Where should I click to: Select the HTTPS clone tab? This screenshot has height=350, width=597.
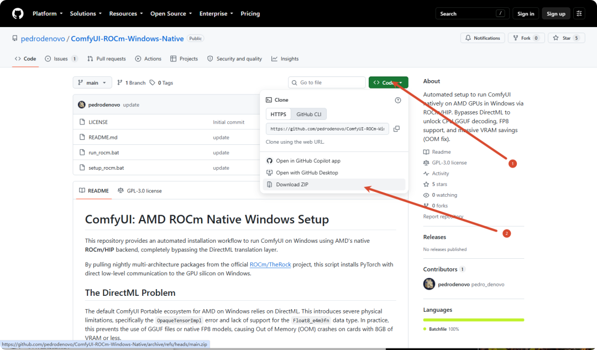278,114
